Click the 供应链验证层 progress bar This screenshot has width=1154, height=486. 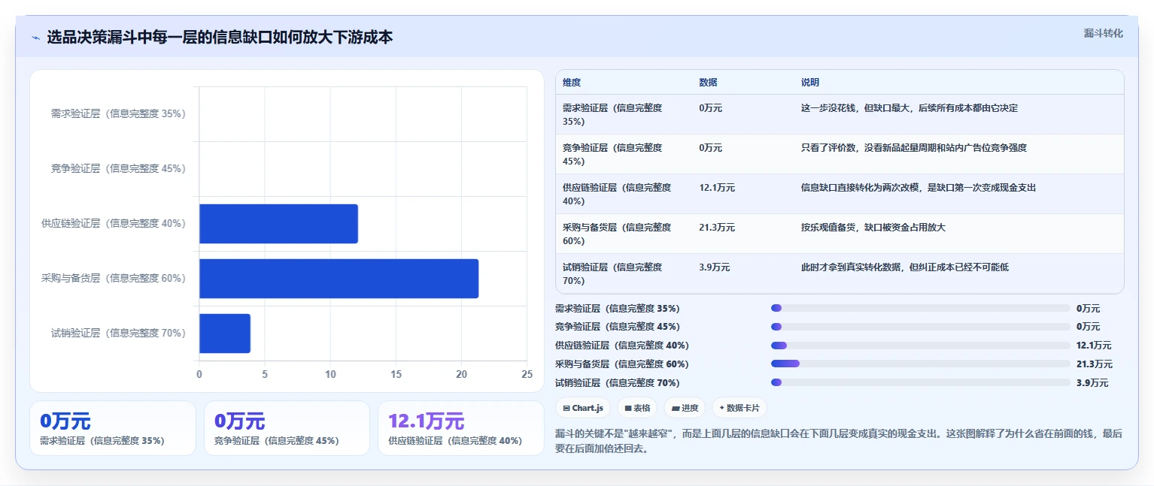920,346
